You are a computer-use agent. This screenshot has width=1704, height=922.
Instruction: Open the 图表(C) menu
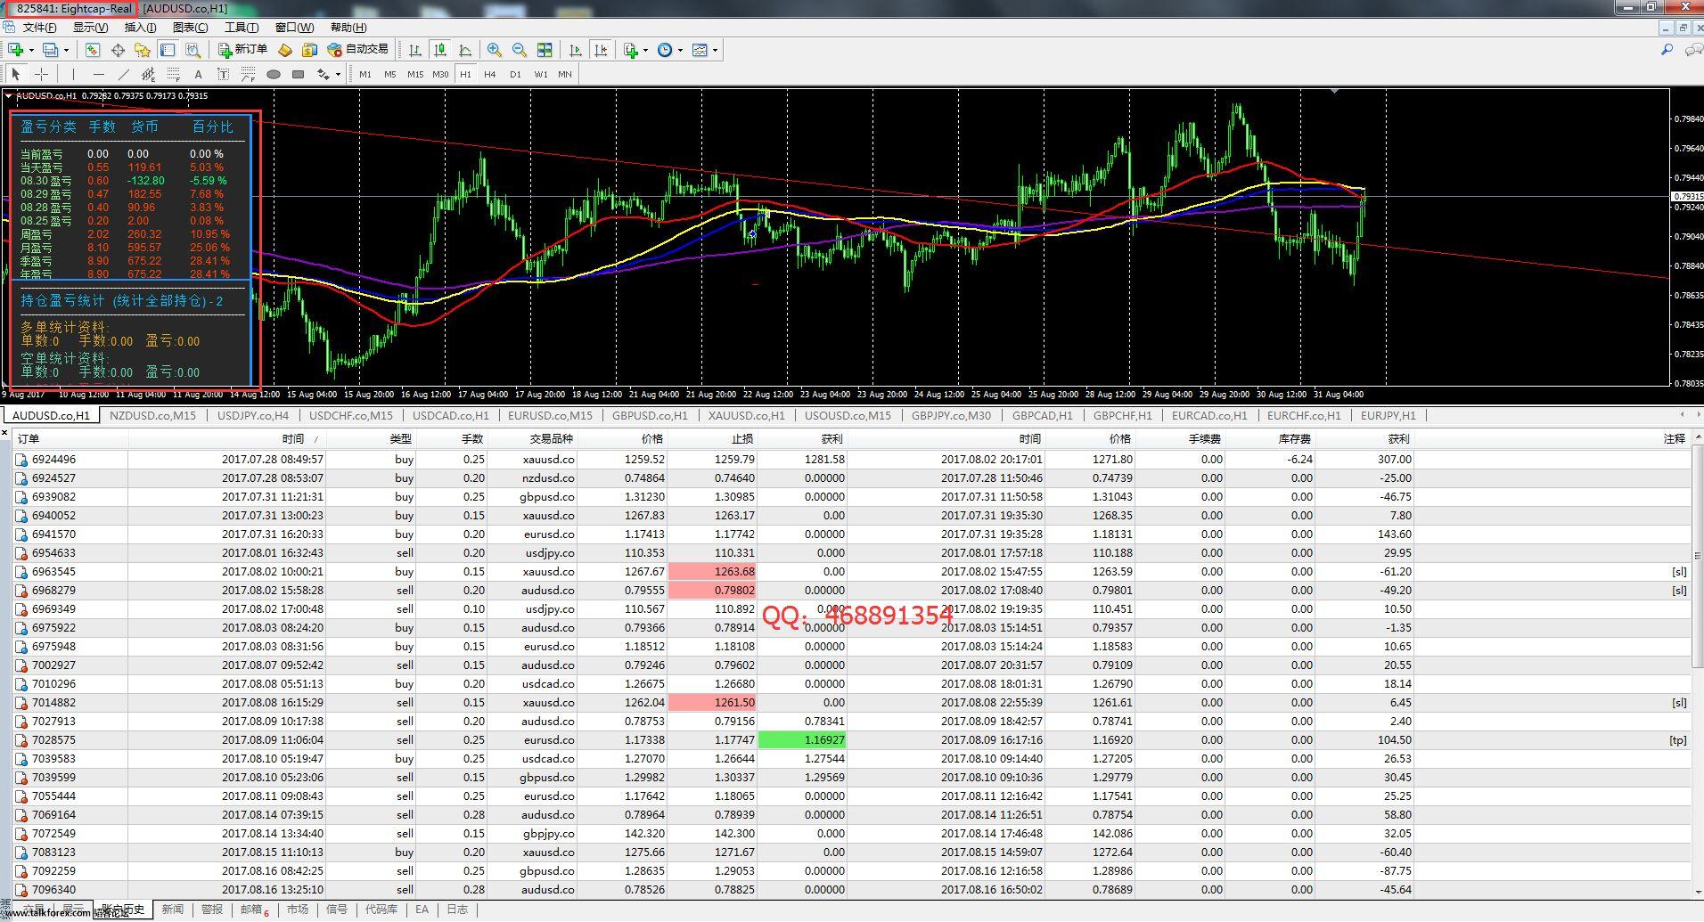[x=190, y=28]
